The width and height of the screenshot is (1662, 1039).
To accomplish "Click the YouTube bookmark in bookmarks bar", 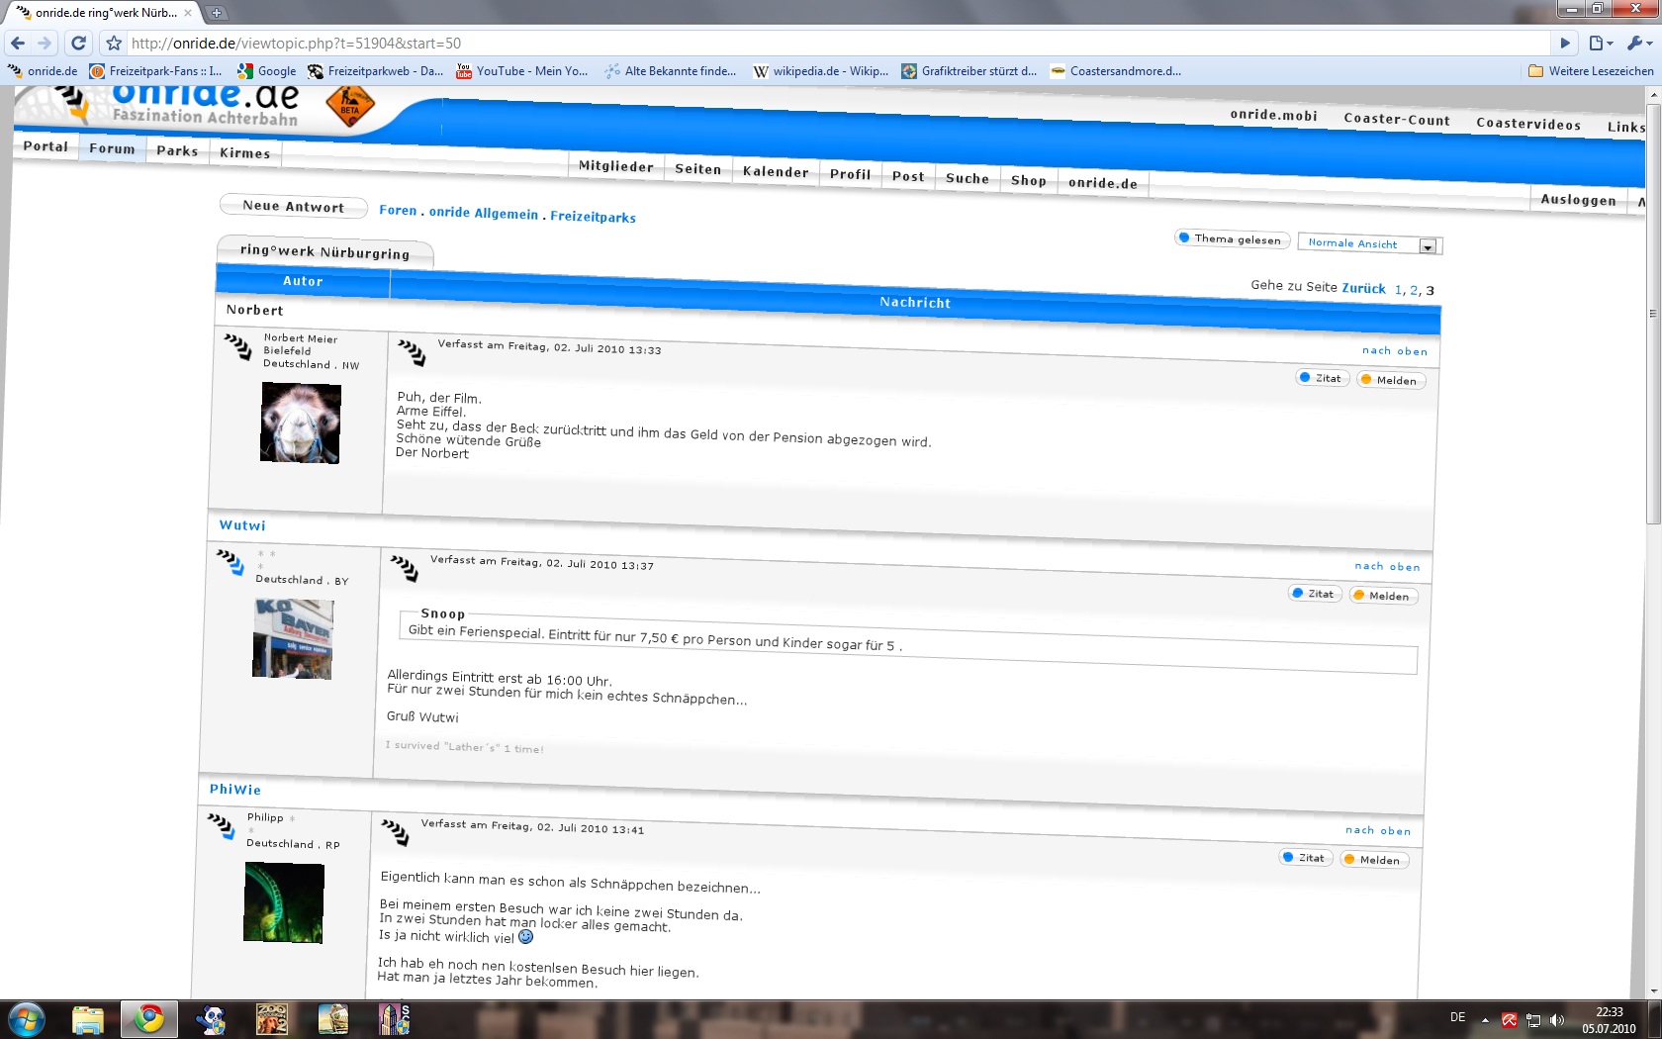I will 521,71.
